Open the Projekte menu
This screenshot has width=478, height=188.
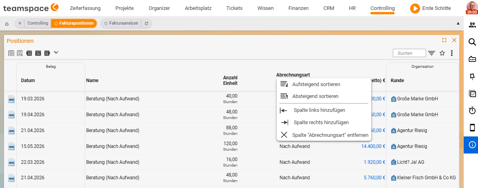[124, 8]
